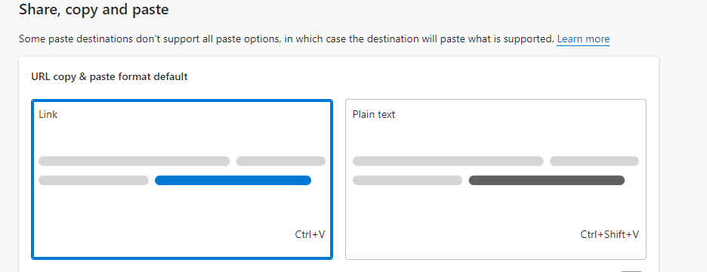Click short gray top-right bar in Plain text preview
Viewport: 707px width, 272px height.
click(594, 161)
